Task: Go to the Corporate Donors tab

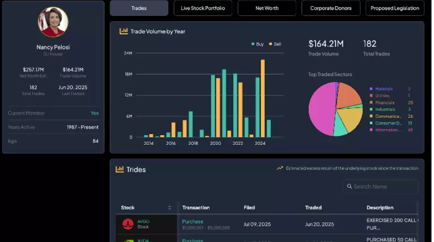Action: tap(331, 8)
